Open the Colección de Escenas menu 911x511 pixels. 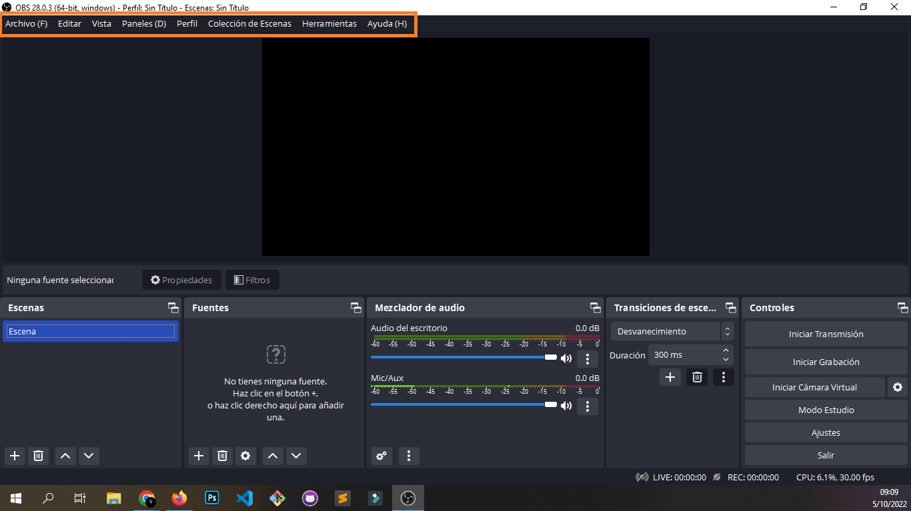[249, 23]
